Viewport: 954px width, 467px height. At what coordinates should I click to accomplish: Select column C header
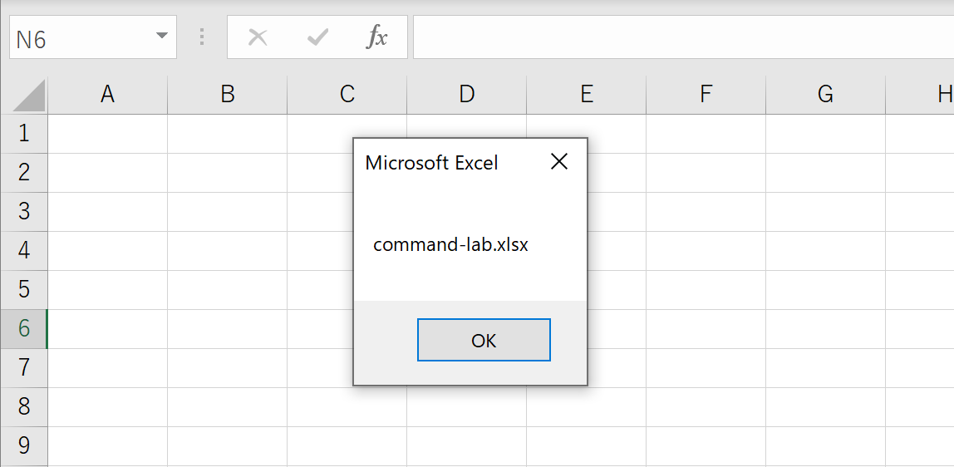(x=347, y=95)
